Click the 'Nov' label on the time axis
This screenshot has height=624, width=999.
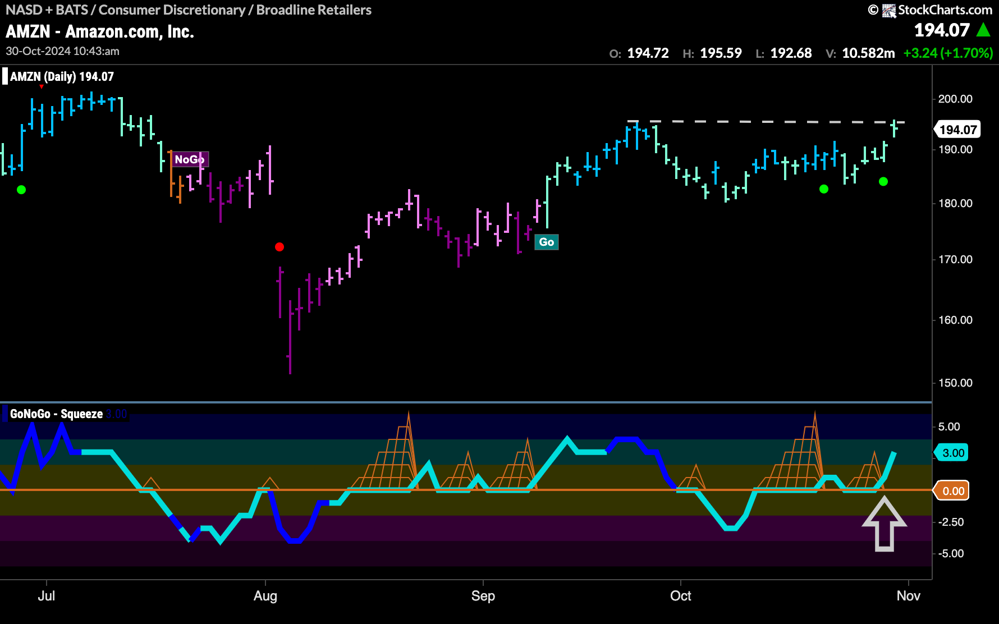[908, 596]
